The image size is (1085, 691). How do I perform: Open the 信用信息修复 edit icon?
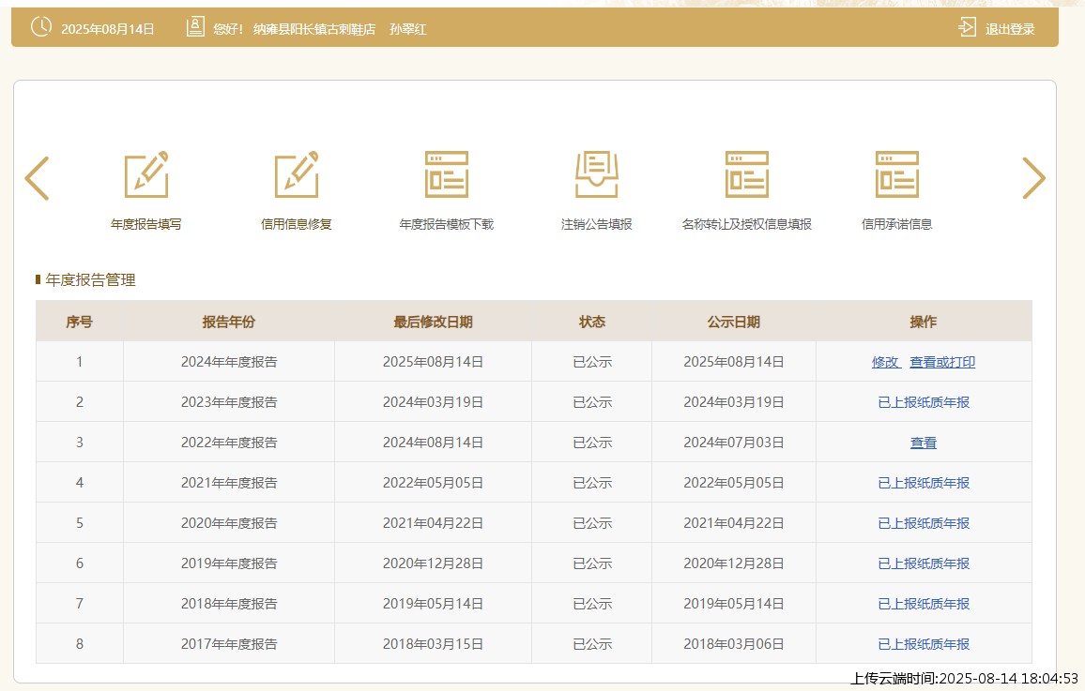(297, 174)
